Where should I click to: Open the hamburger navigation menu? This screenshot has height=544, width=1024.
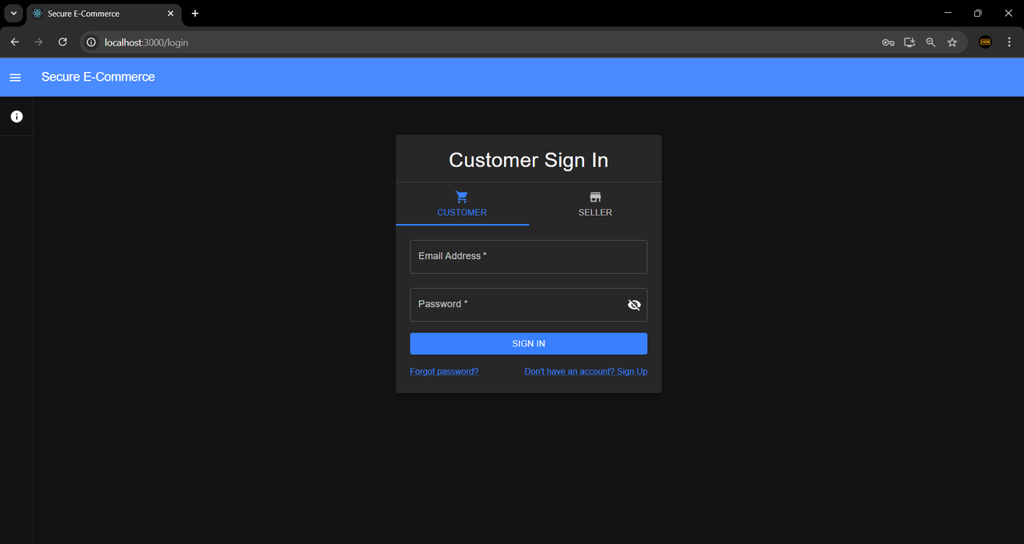click(15, 78)
